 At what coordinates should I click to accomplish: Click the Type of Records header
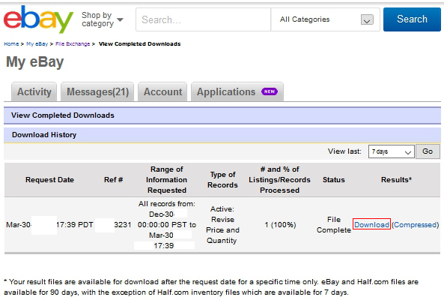tap(222, 180)
